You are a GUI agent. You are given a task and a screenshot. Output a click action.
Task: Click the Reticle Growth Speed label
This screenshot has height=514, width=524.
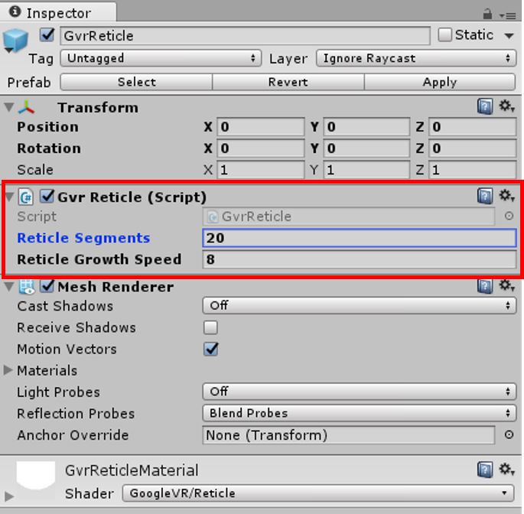pos(99,259)
